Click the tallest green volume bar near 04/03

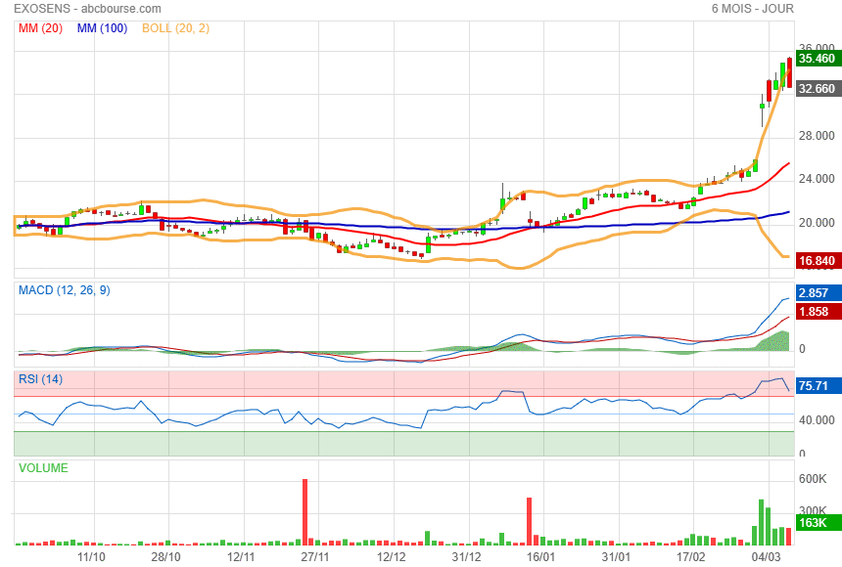761,522
